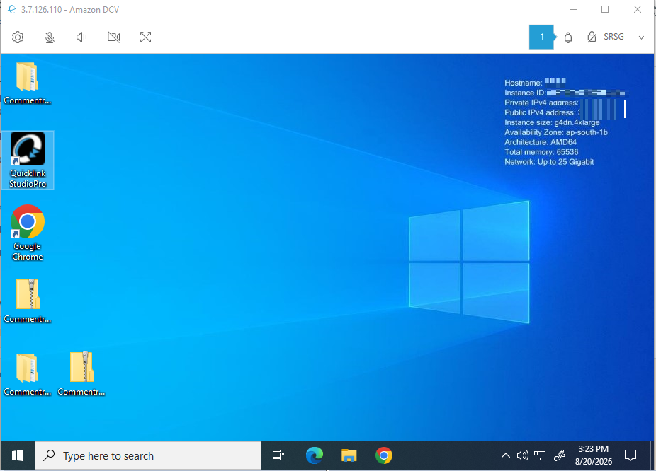Enter fullscreen with the expand arrows icon
The image size is (656, 471).
click(146, 37)
